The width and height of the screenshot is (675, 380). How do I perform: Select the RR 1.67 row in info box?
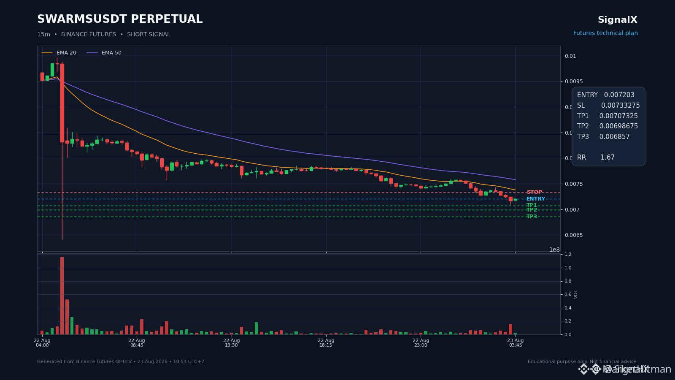point(596,157)
